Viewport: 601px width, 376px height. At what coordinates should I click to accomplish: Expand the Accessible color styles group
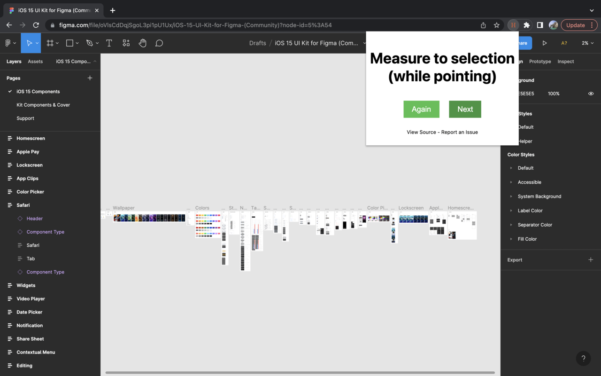click(511, 182)
